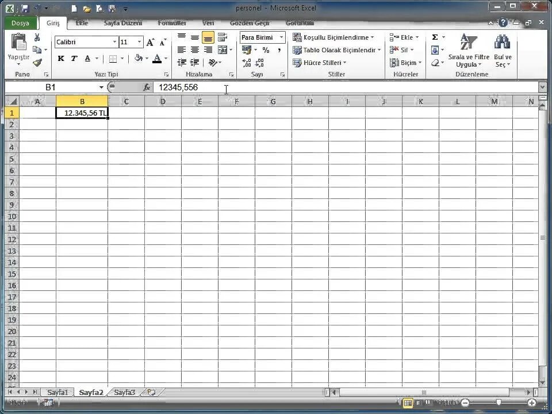Toggle center horizontal alignment
Viewport: 552px width, 414px height.
(x=195, y=50)
